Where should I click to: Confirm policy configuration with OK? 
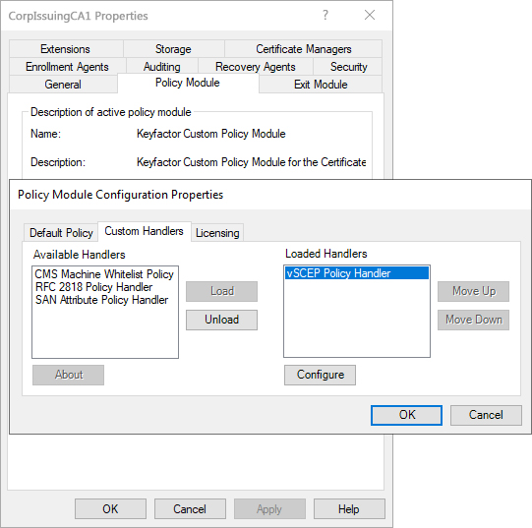[406, 415]
